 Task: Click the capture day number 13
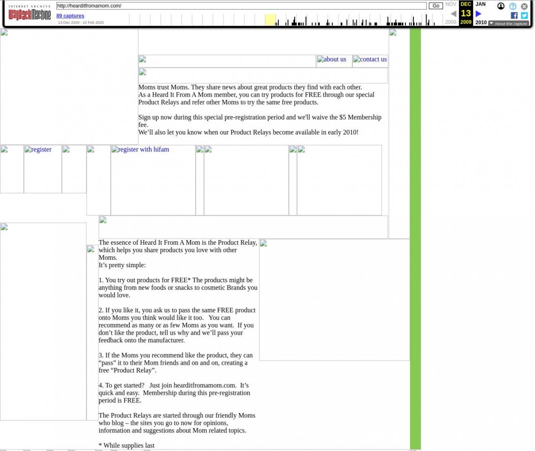point(466,13)
